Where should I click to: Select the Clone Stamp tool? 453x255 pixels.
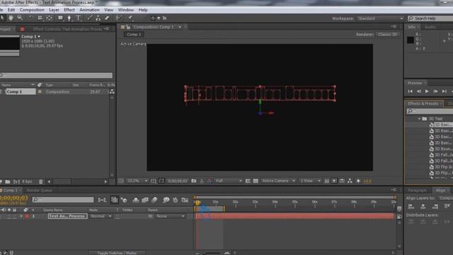pos(98,18)
